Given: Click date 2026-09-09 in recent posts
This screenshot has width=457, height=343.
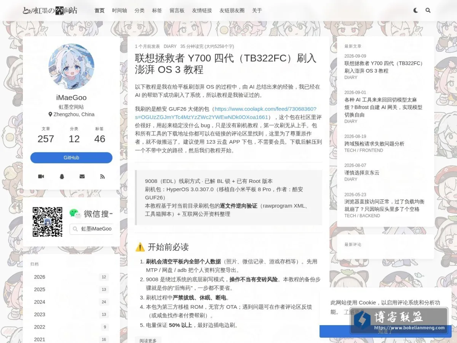Looking at the screenshot, I should [355, 56].
